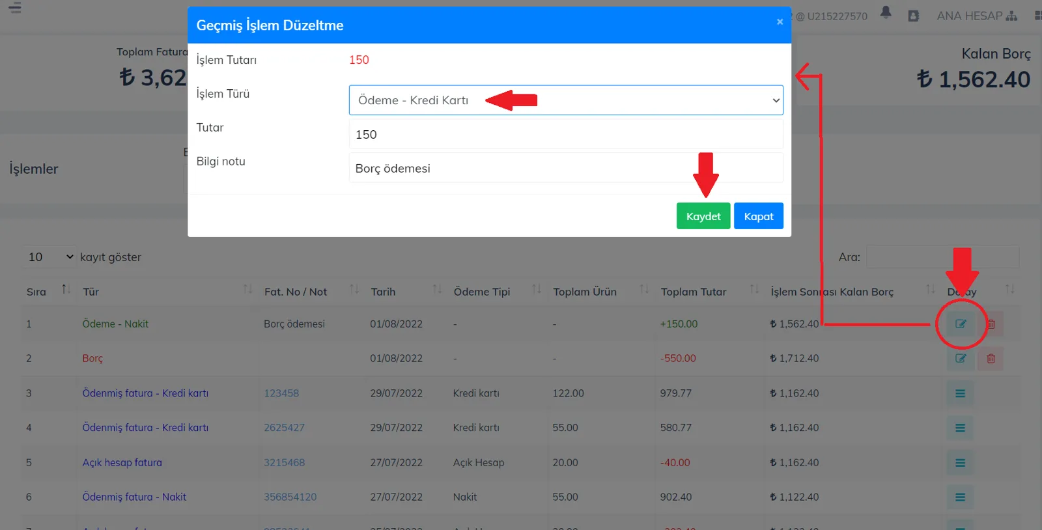Sort by Ödeme Tipi column arrows
Screen dimensions: 1042x530
(537, 289)
